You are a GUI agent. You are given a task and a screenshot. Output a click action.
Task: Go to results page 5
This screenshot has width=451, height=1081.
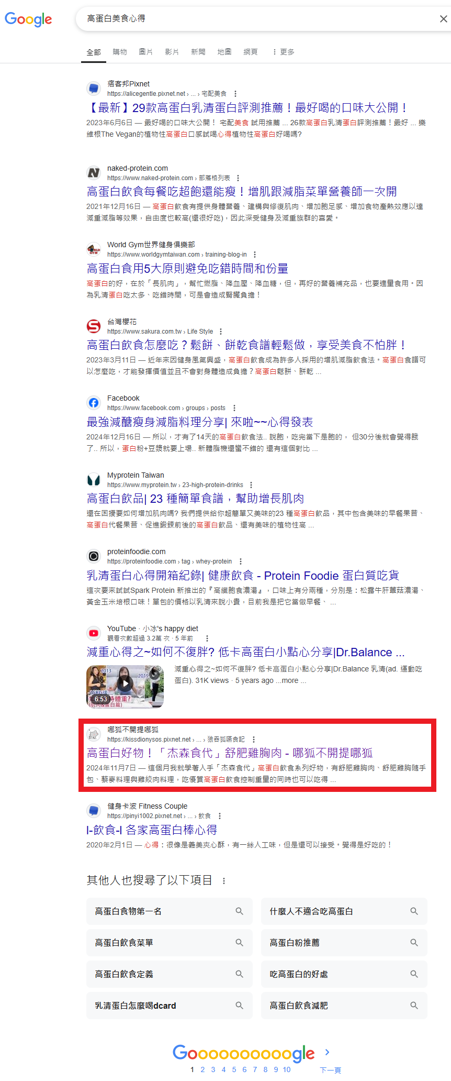pos(234,1069)
